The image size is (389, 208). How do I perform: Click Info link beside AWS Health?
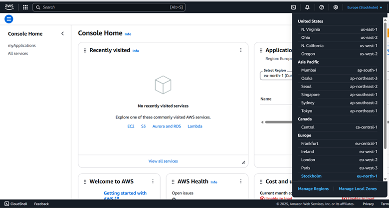coord(214,182)
